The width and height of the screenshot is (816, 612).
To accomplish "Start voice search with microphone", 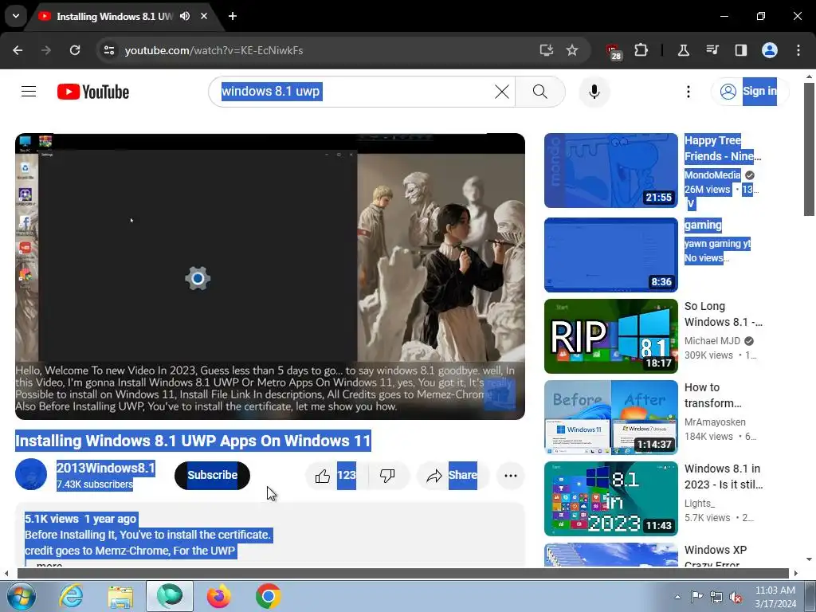I will coord(594,92).
